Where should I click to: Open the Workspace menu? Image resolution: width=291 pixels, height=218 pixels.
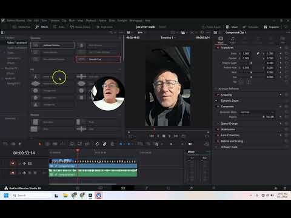click(x=136, y=21)
